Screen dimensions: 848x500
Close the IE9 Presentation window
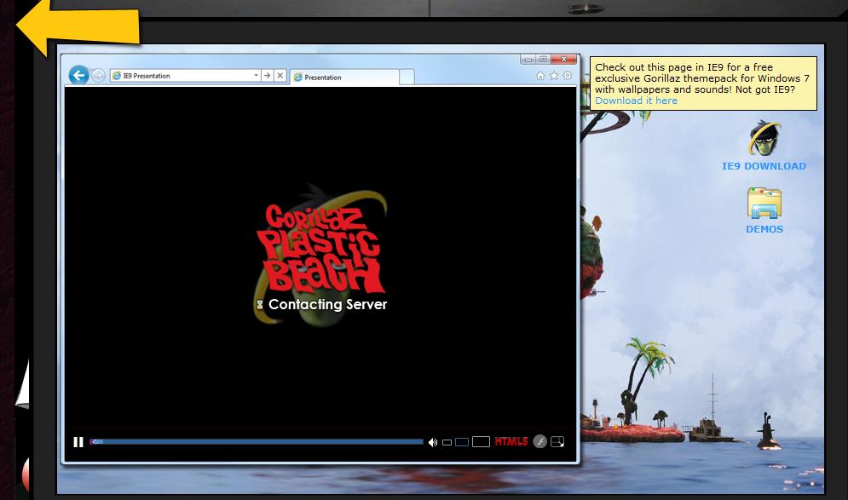pos(563,59)
